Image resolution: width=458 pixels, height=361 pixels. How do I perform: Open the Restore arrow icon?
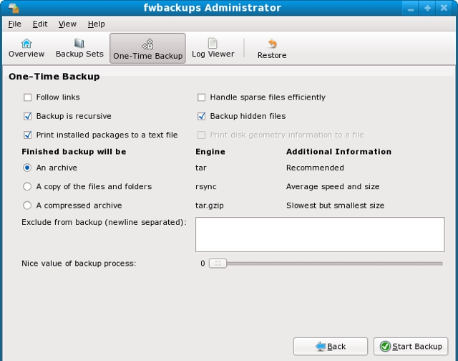click(272, 44)
